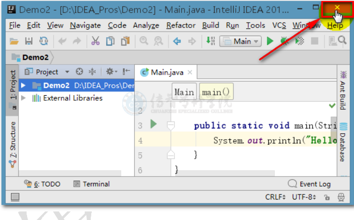Click the Main class breadcrumb in editor

(184, 92)
